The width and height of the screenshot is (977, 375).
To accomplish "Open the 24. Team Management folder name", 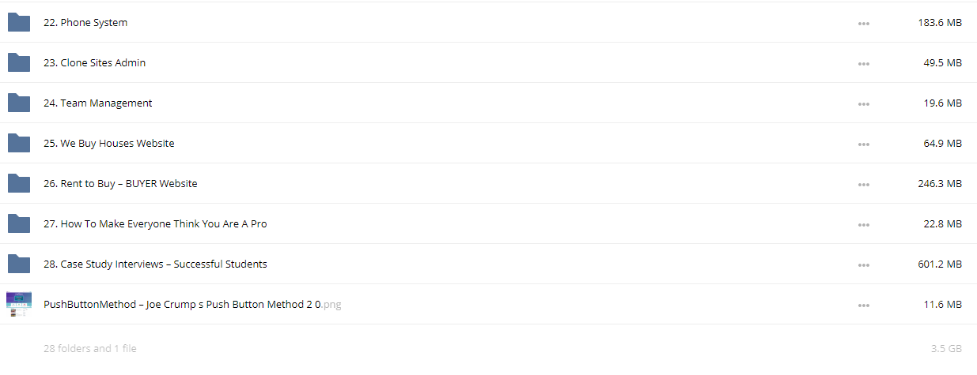I will 98,103.
